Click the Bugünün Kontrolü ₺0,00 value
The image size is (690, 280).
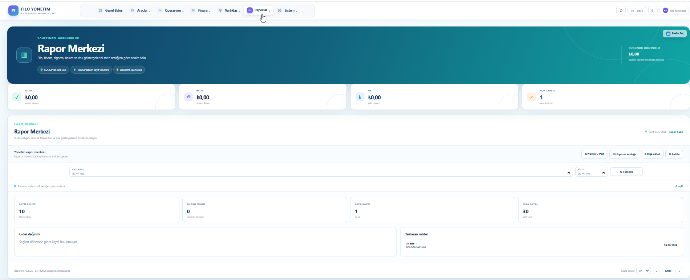click(634, 54)
